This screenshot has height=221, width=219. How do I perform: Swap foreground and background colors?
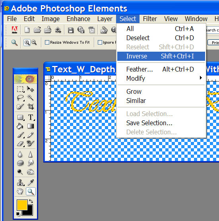31,201
